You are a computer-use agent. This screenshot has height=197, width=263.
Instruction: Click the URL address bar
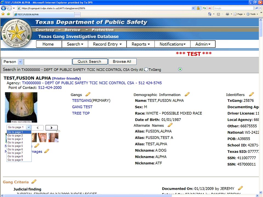point(105,8)
